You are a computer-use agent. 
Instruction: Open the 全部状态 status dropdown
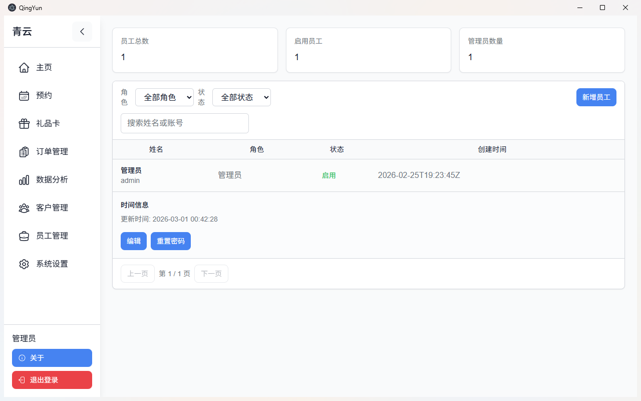(241, 97)
